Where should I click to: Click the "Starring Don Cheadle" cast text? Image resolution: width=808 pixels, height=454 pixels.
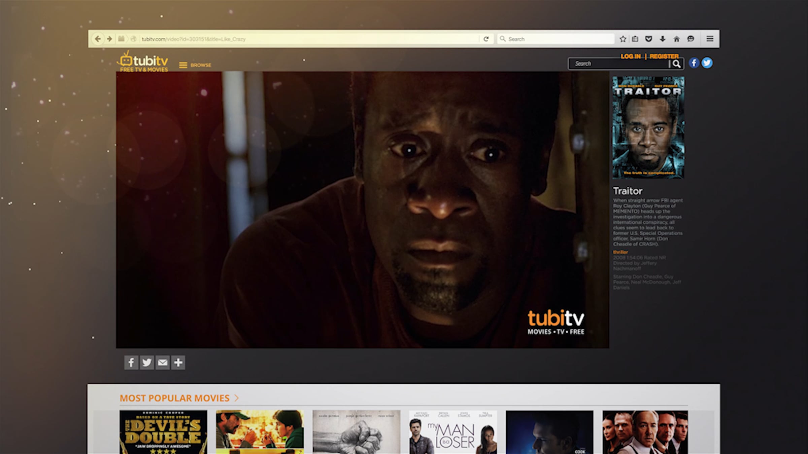coord(647,282)
